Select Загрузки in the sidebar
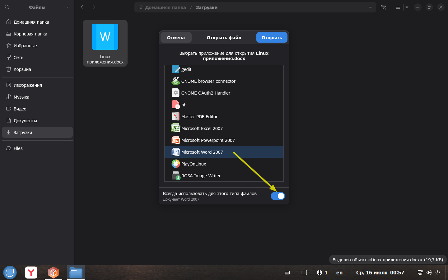 (x=37, y=132)
